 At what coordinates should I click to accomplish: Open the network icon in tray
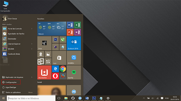pyautogui.click(x=157, y=98)
